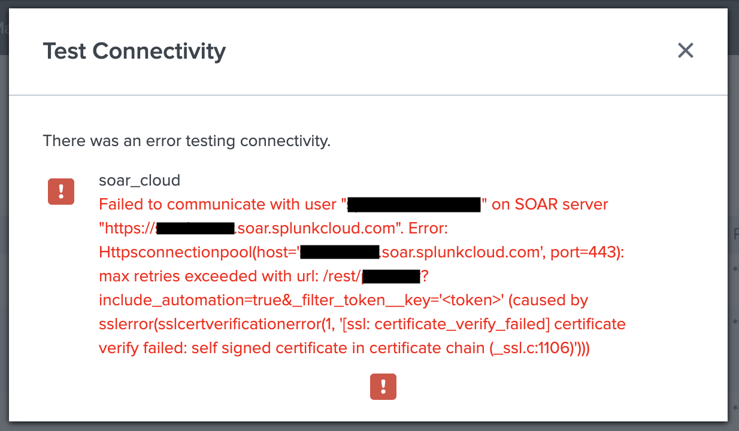Click the "Failed to communicate with user" text
739x431 pixels.
pyautogui.click(x=218, y=205)
